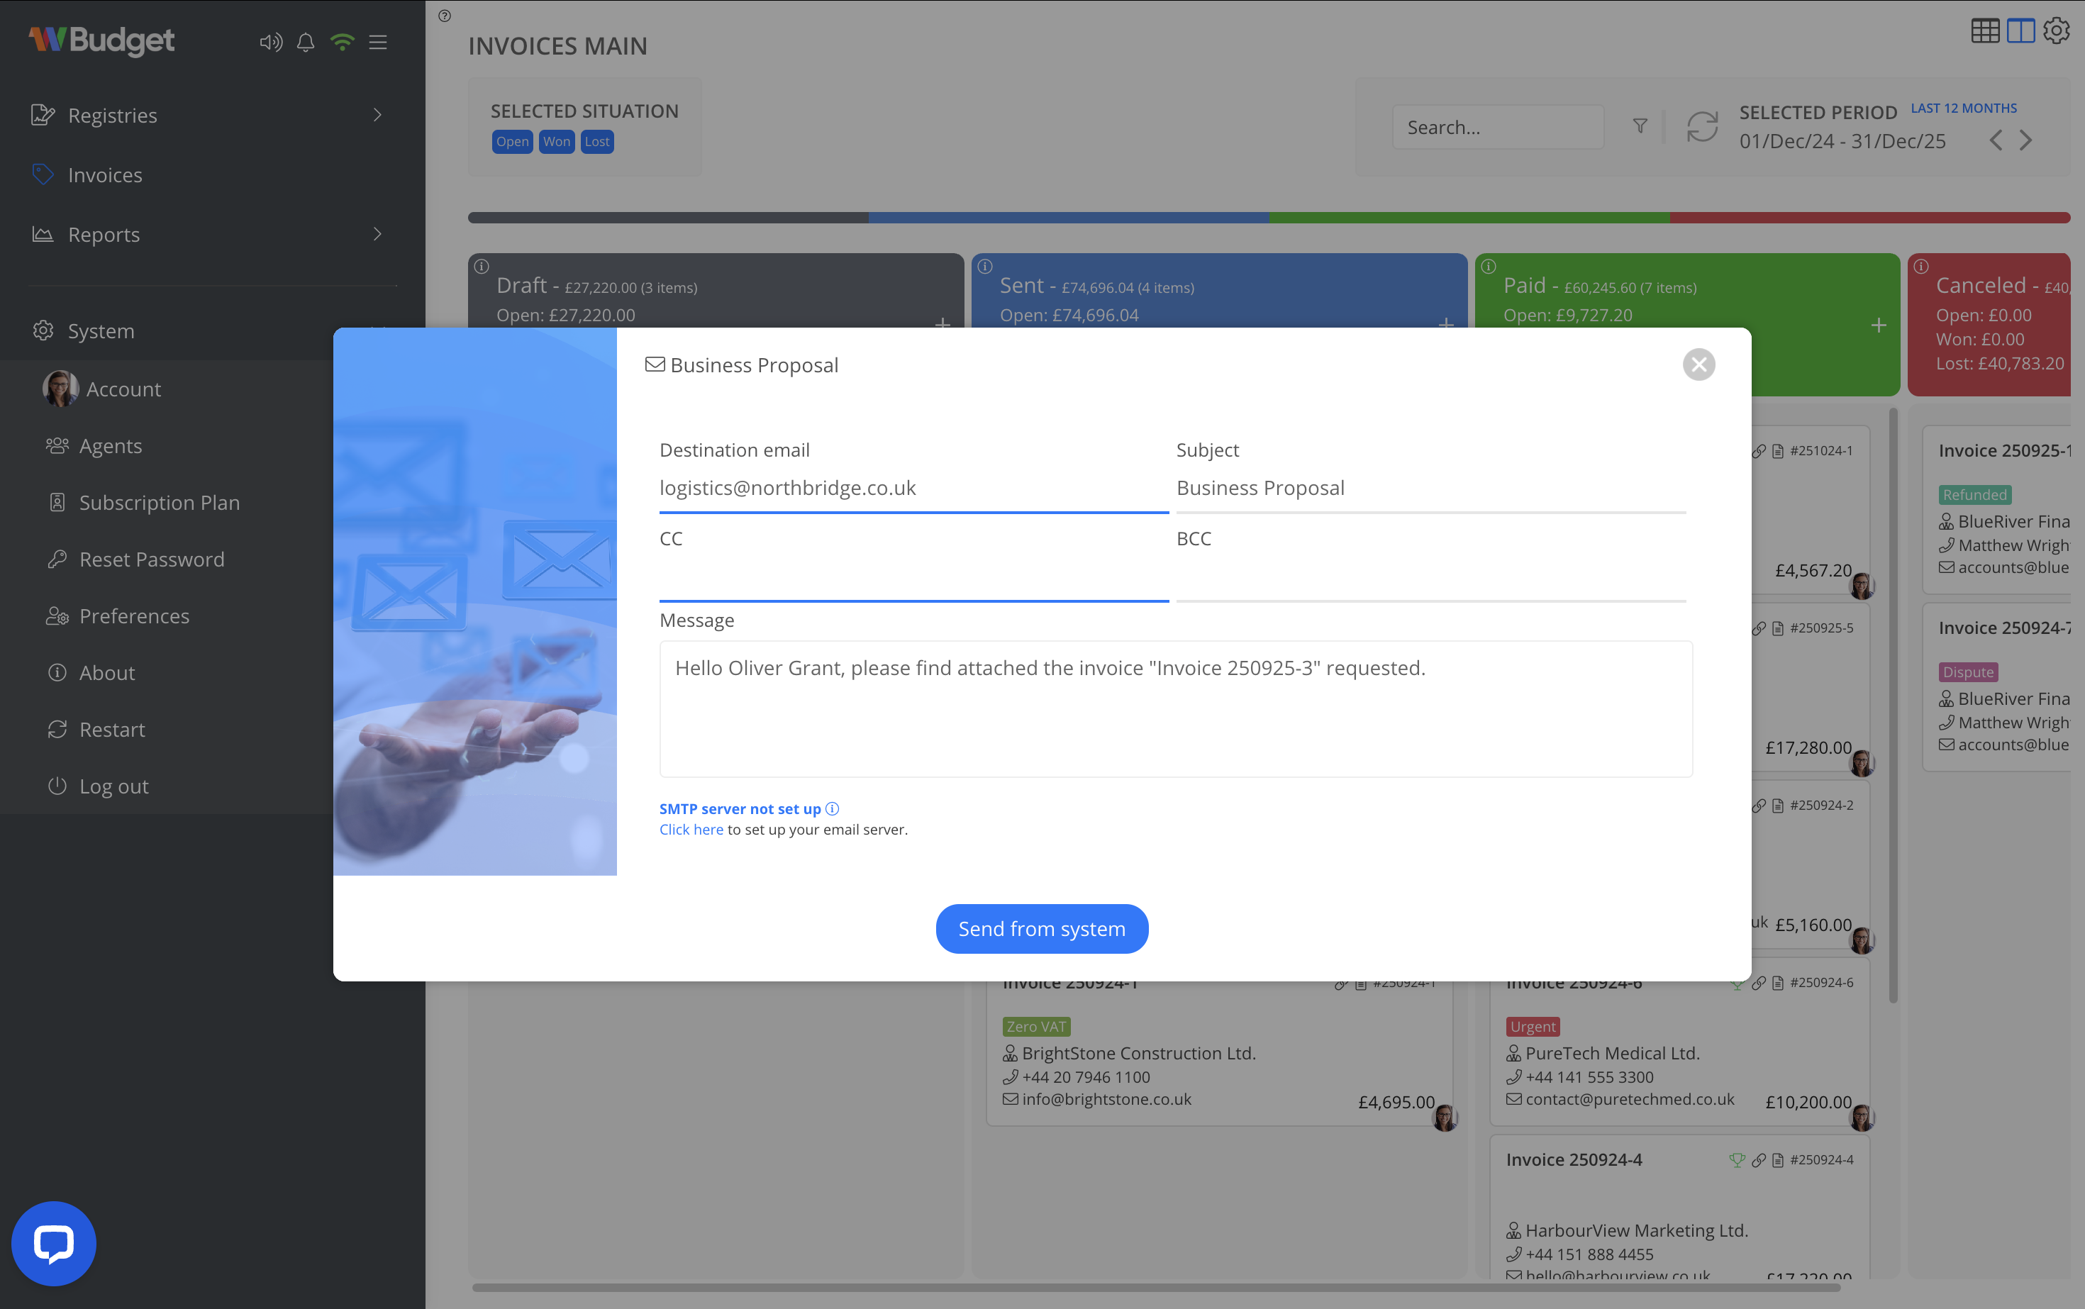
Task: Click the notifications bell icon
Action: [x=305, y=42]
